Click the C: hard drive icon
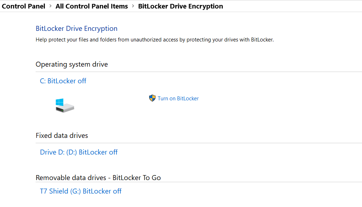 (64, 105)
